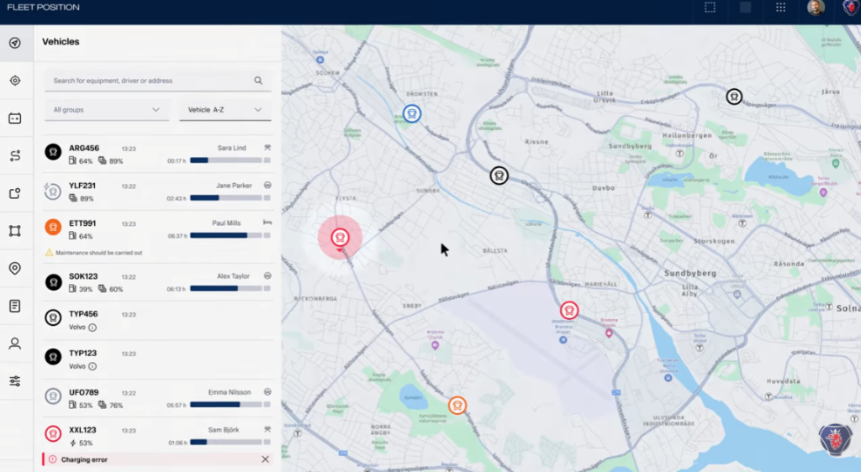Click the XXL123 red vehicle status icon
Image resolution: width=861 pixels, height=472 pixels.
pyautogui.click(x=53, y=433)
